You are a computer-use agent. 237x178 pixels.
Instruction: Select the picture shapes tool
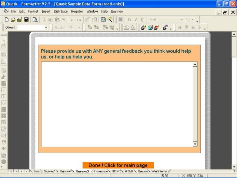pyautogui.click(x=4, y=77)
